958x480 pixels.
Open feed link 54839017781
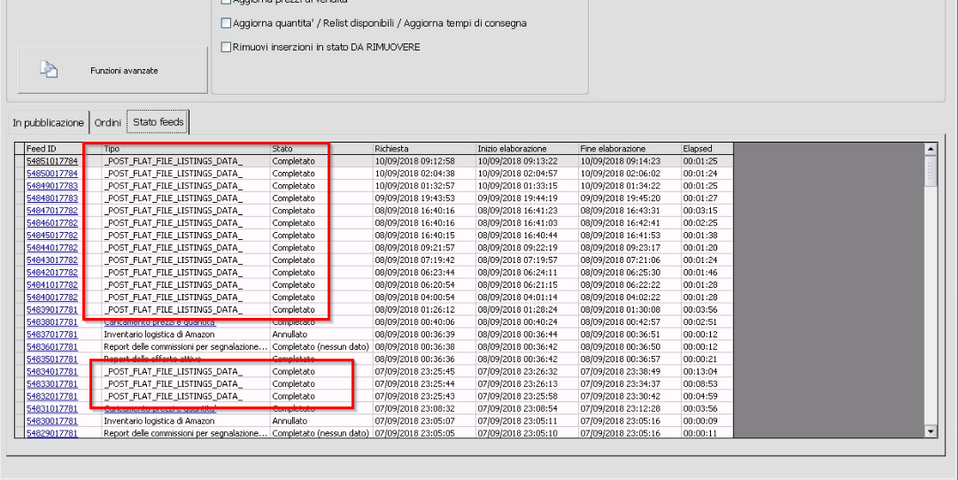[x=52, y=309]
